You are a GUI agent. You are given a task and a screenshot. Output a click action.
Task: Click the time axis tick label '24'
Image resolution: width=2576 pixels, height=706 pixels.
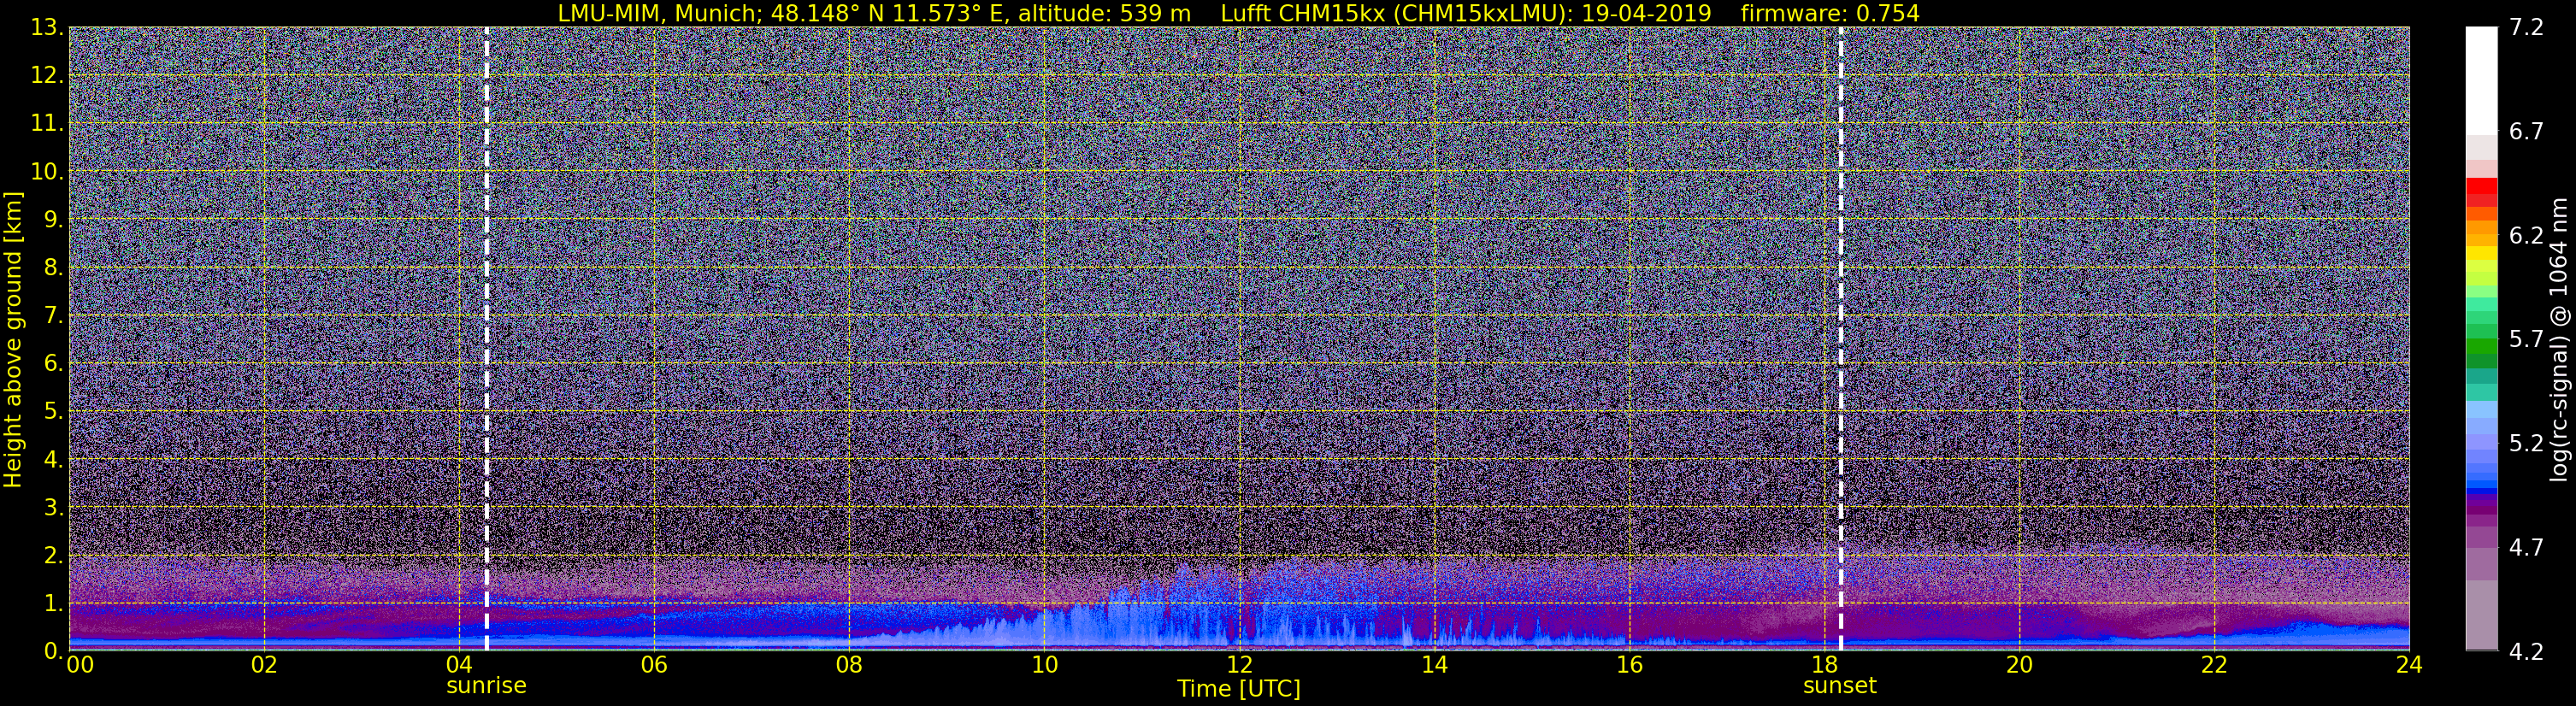click(x=2409, y=665)
